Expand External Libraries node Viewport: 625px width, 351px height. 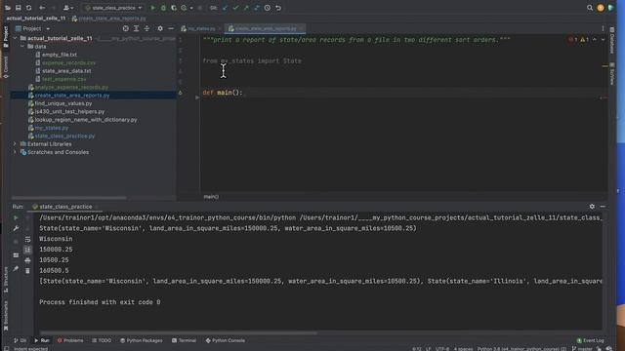click(x=16, y=144)
